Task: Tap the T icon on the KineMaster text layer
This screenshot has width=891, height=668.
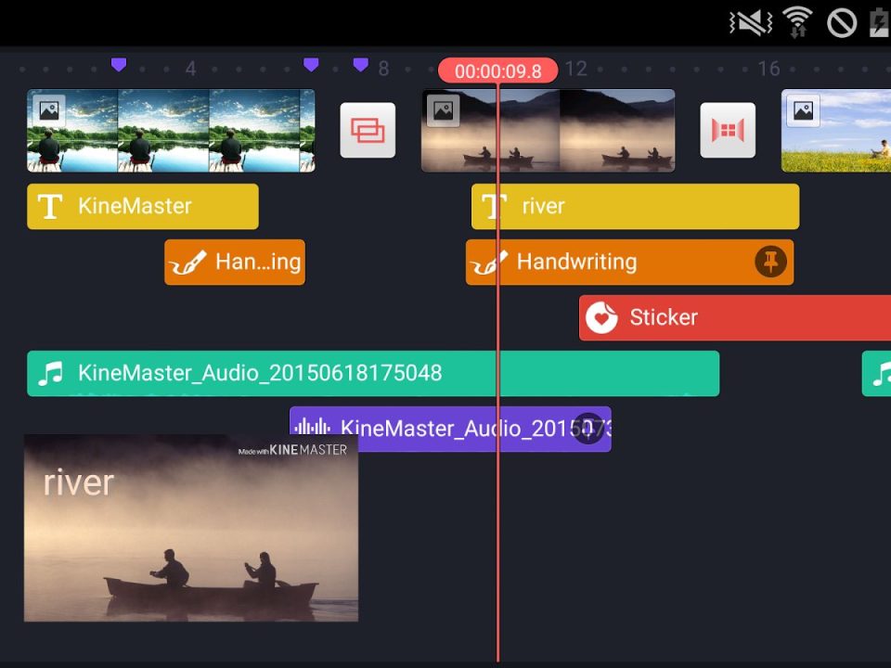Action: pyautogui.click(x=53, y=206)
